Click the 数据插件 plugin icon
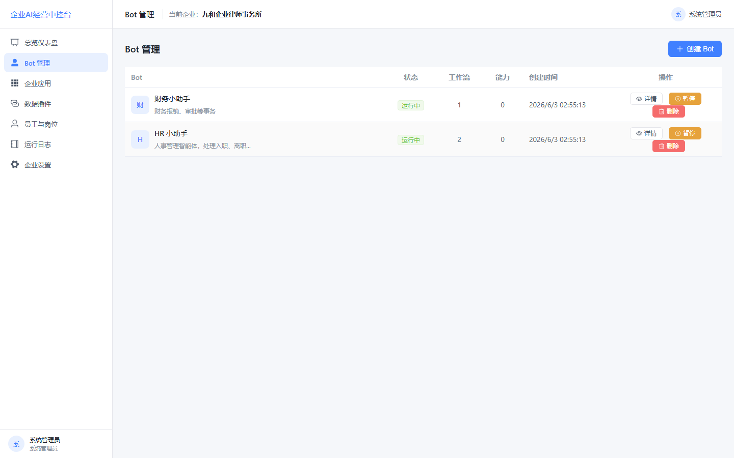 coord(15,103)
